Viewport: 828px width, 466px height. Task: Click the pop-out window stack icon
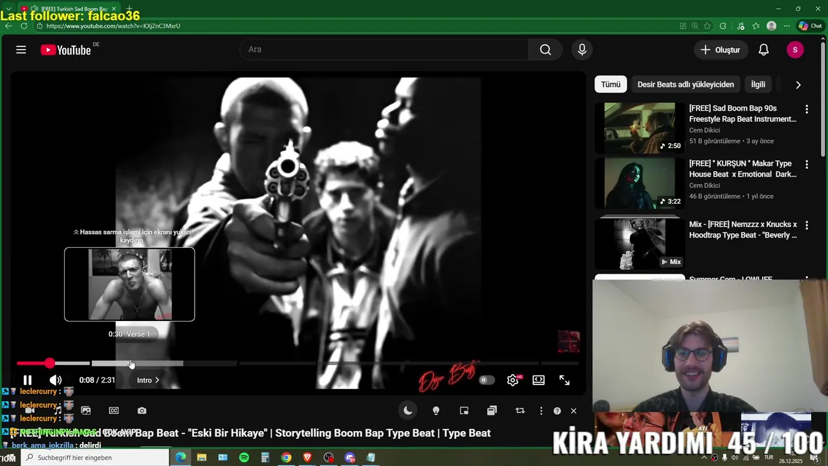(492, 410)
